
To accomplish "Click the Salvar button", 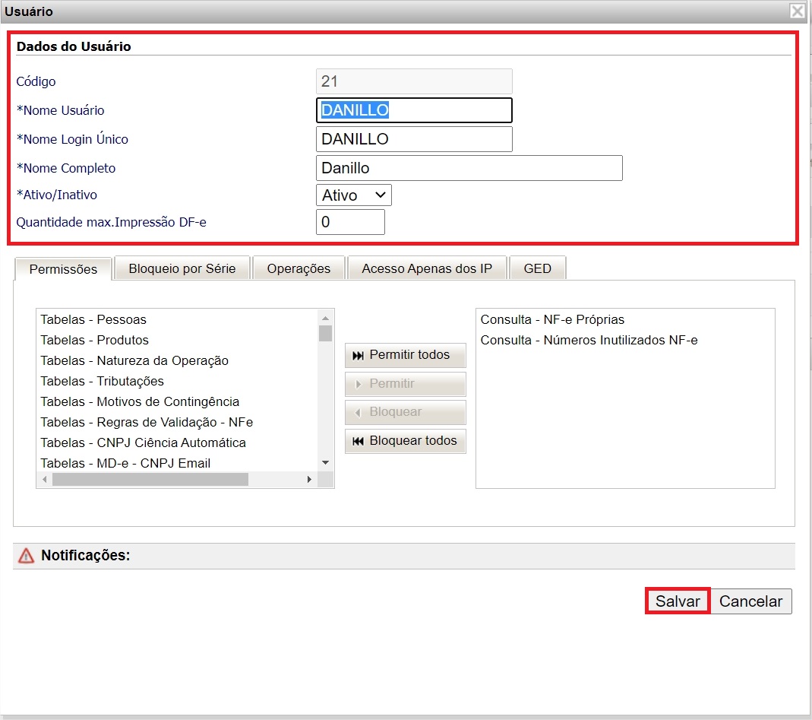I will 678,601.
